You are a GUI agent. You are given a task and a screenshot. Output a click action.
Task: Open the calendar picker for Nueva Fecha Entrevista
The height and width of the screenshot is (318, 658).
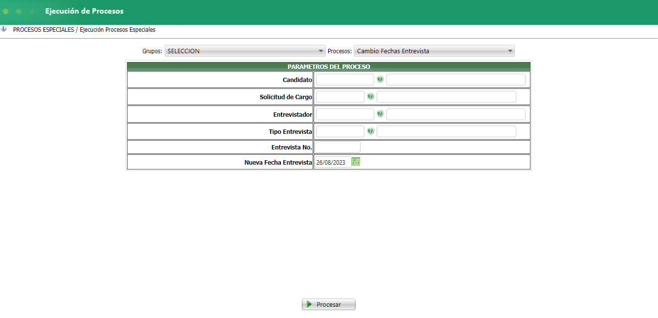pos(356,162)
